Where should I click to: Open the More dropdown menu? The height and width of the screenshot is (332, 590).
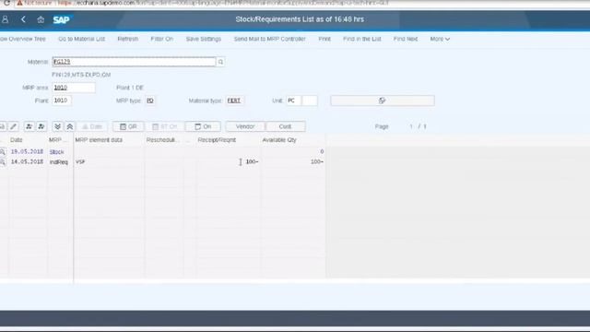[440, 39]
